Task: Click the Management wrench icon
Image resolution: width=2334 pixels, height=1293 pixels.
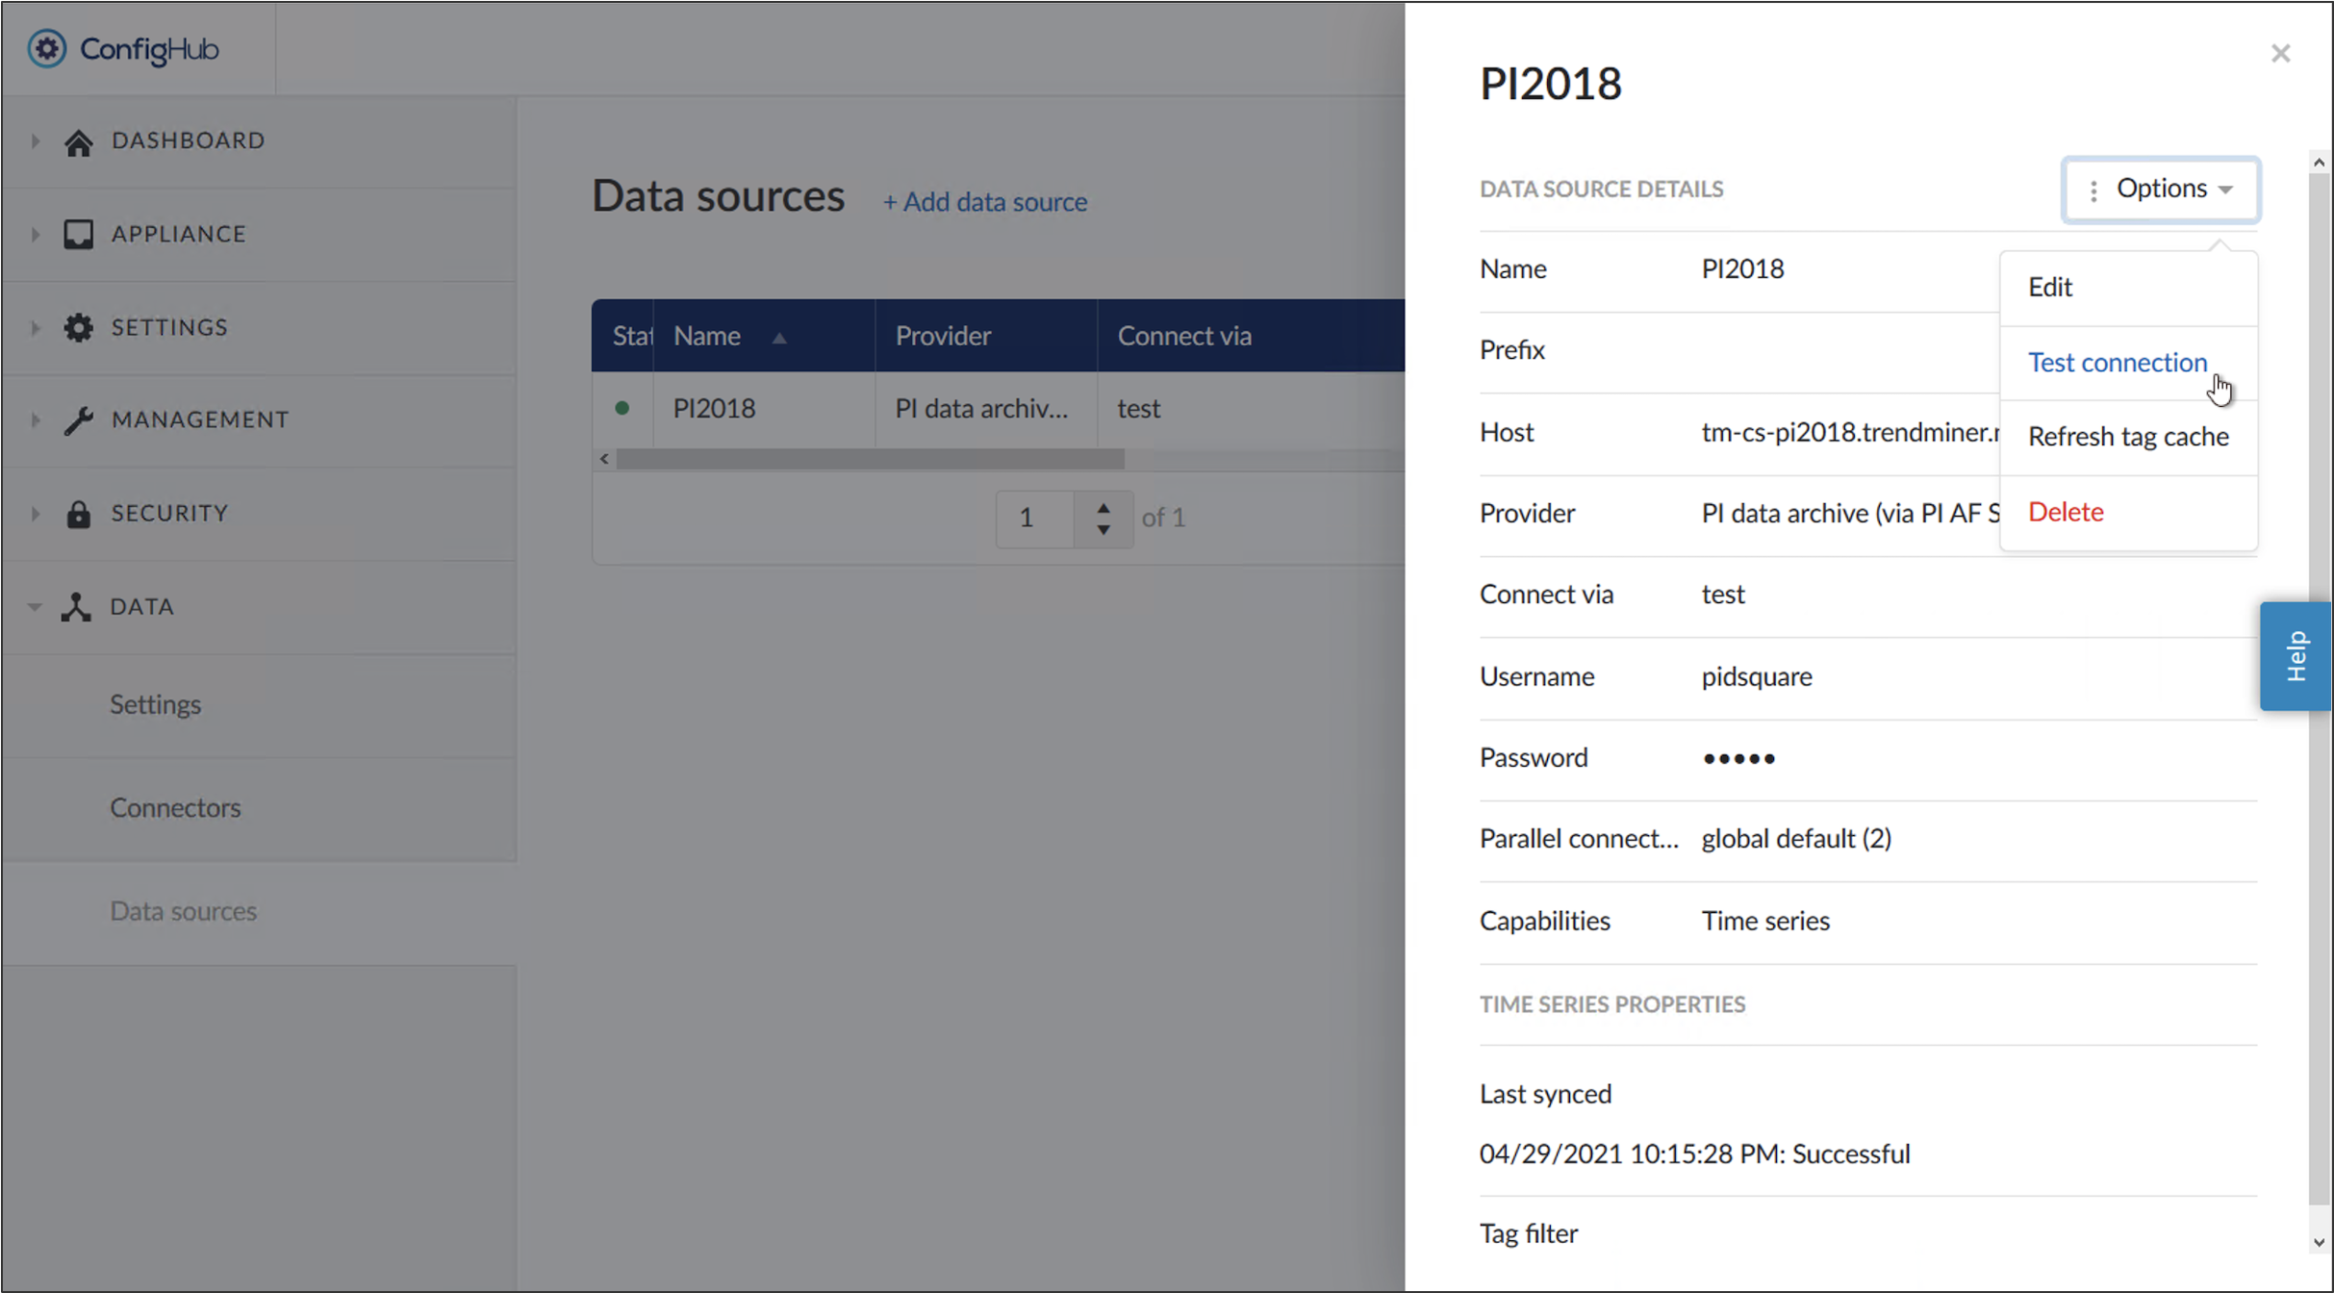Action: (79, 419)
